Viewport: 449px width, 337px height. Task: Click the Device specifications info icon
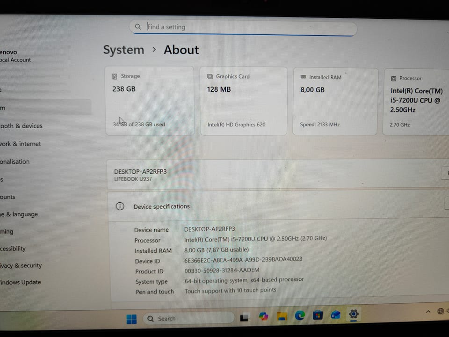click(x=120, y=206)
